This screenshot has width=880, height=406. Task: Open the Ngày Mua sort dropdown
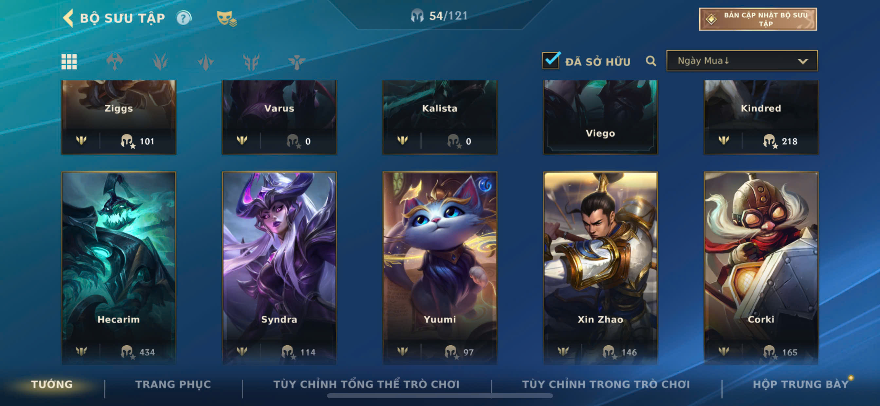tap(742, 61)
